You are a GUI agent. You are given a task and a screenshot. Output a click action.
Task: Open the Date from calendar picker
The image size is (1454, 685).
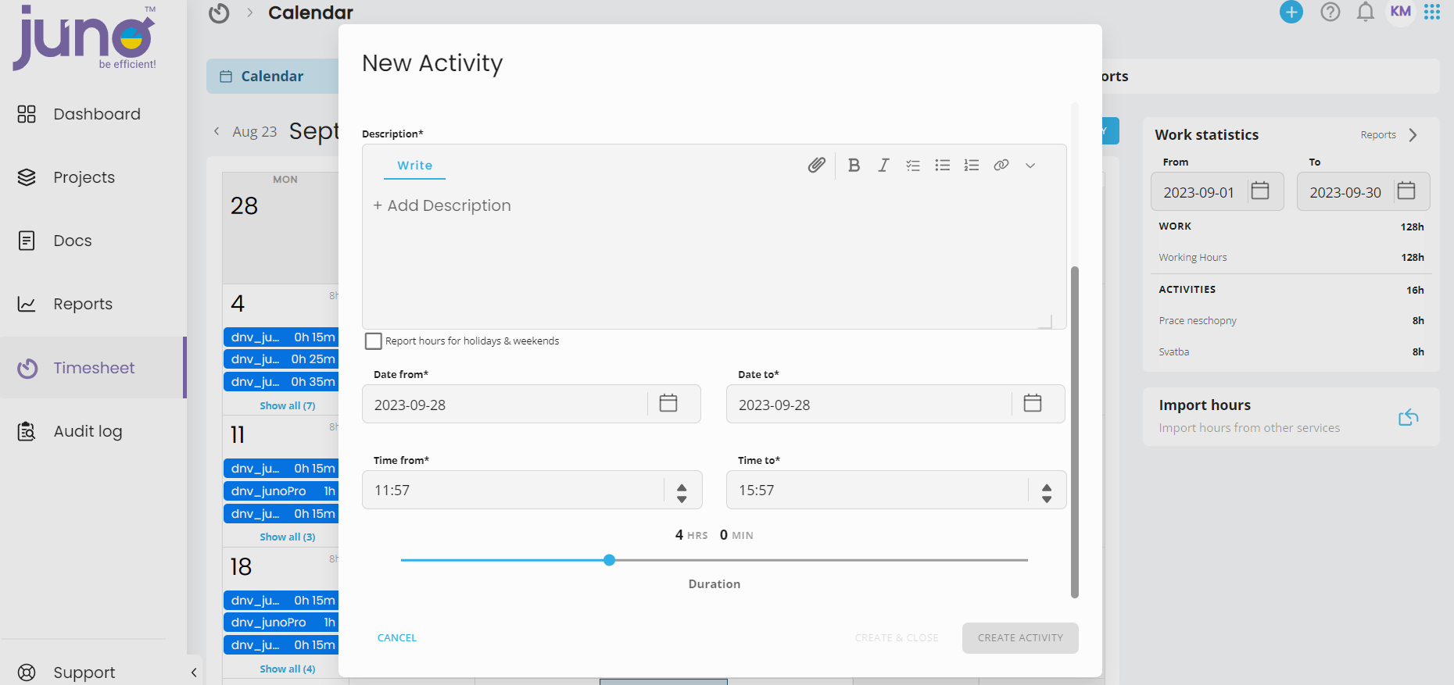668,403
